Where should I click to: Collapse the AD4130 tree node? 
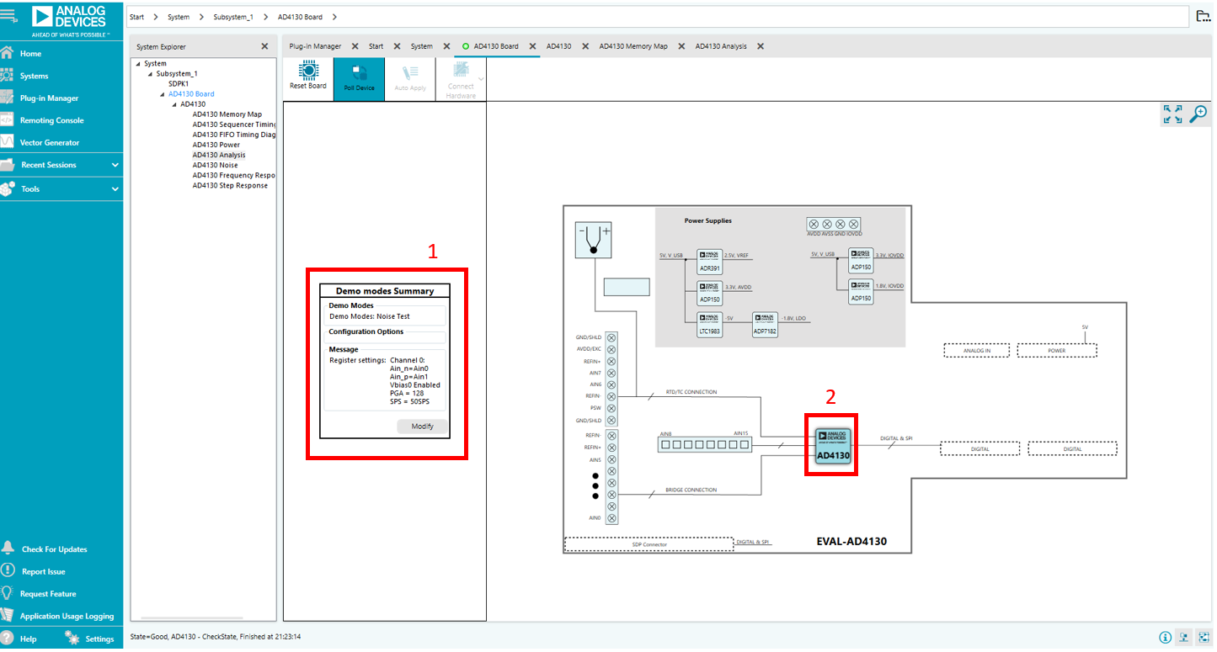click(x=174, y=104)
